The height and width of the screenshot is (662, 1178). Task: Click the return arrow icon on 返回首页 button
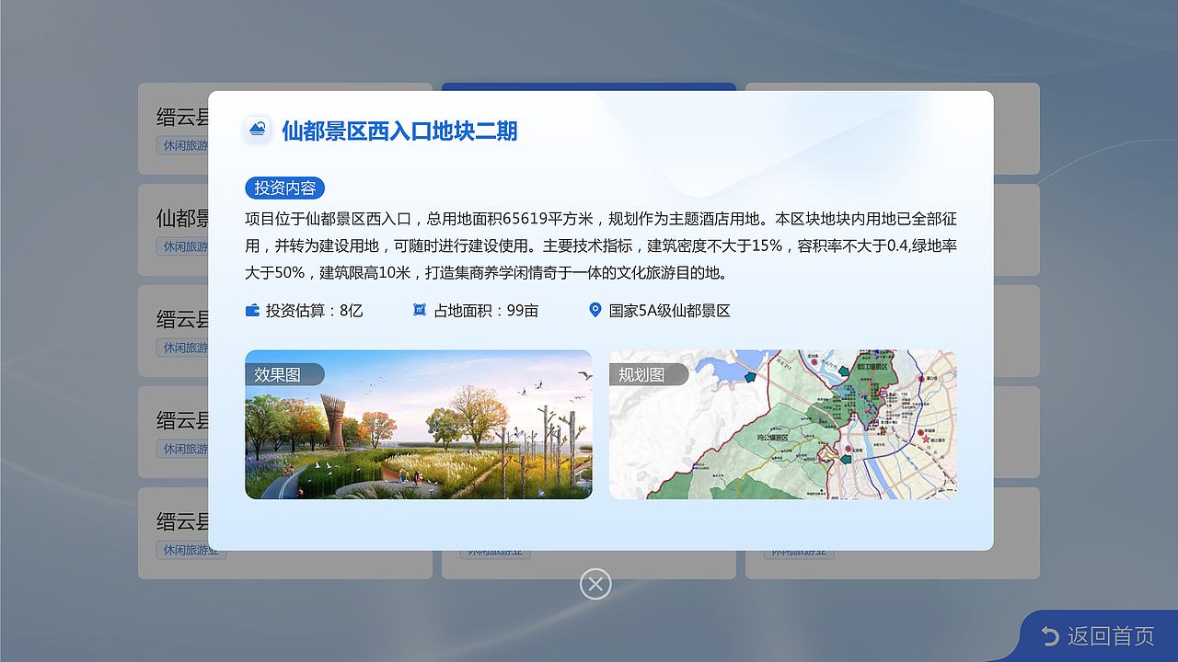pos(1048,634)
